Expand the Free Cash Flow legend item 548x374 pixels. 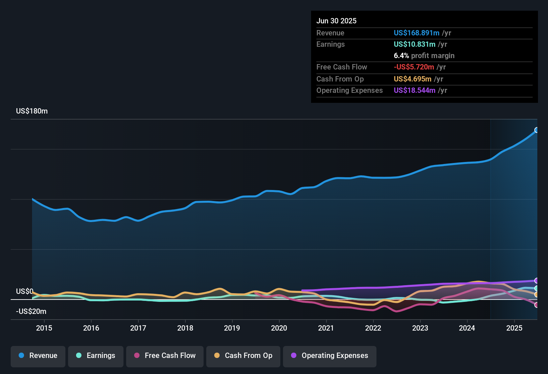[x=165, y=356]
